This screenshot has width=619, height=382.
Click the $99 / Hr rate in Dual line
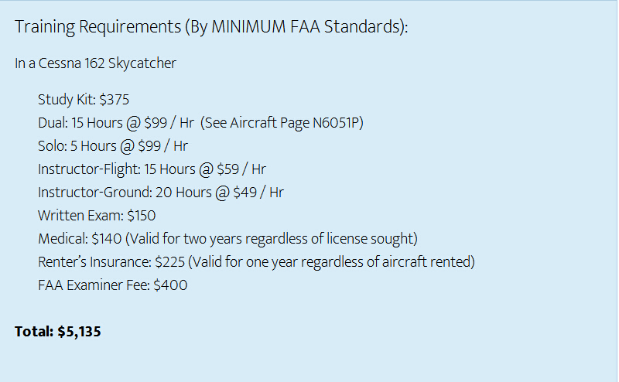169,123
